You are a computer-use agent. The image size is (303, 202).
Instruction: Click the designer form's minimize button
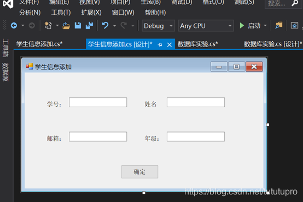[x=219, y=67]
